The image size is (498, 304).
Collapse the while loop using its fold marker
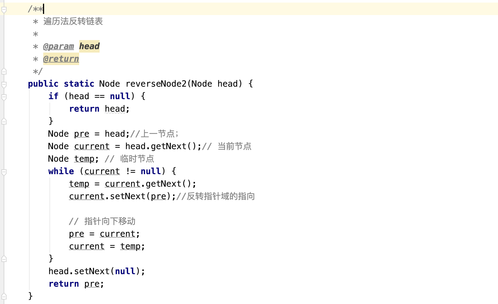[4, 172]
